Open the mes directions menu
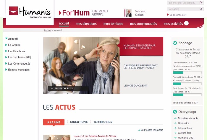 point(86,24)
